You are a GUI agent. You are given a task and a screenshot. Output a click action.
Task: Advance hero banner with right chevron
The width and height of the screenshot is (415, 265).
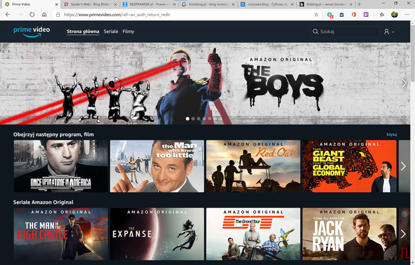coord(404,83)
